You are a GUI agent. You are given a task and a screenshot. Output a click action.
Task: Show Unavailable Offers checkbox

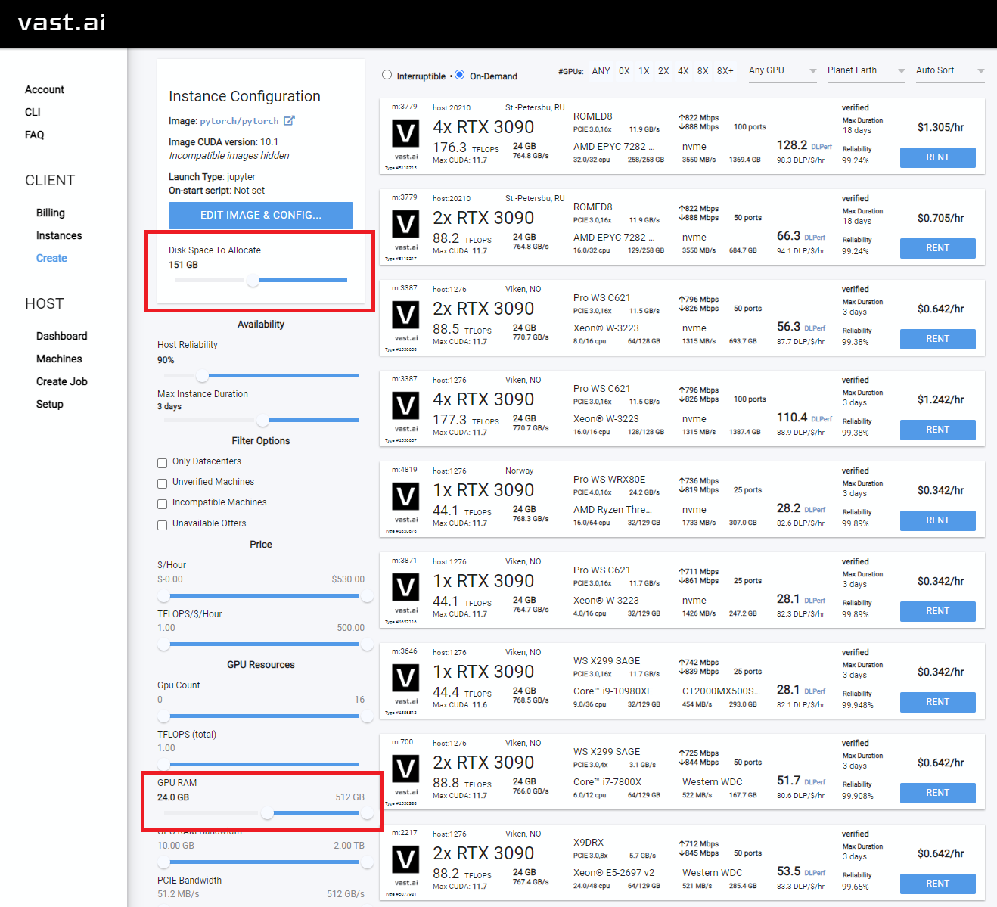[x=162, y=525]
